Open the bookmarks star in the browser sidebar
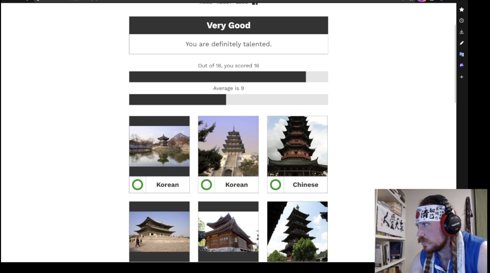This screenshot has width=490, height=273. tap(462, 10)
